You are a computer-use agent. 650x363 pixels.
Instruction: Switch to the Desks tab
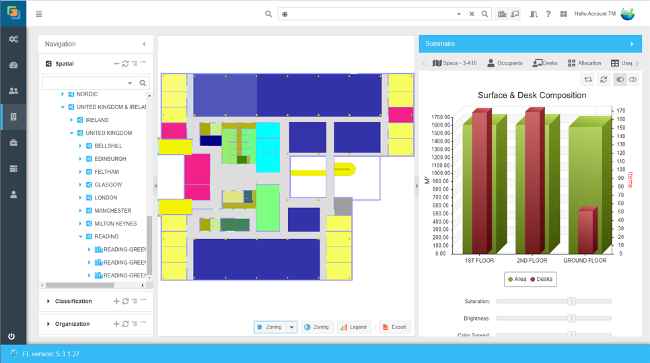coord(545,63)
